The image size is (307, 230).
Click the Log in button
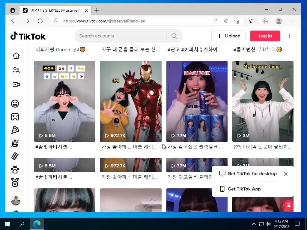pyautogui.click(x=265, y=36)
